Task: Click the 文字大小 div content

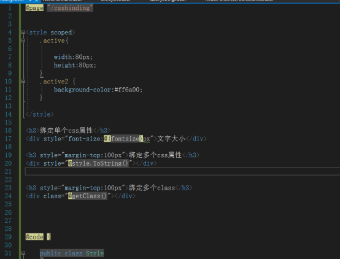Action: tap(171, 139)
